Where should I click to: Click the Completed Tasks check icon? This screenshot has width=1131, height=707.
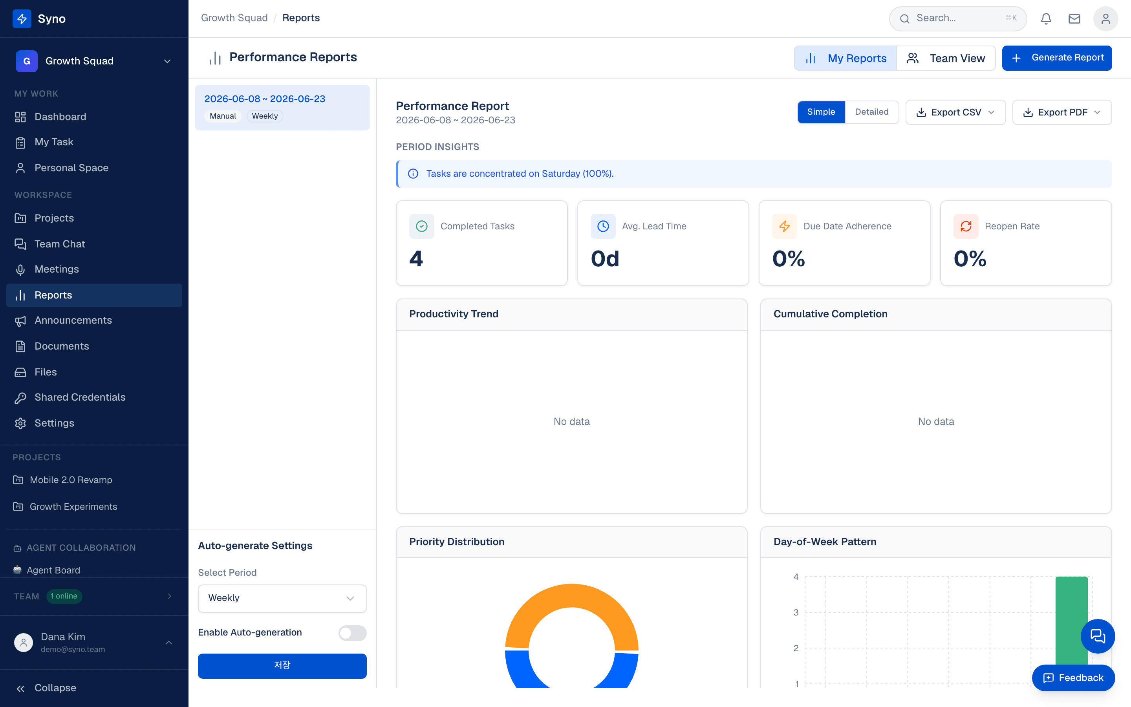tap(421, 226)
